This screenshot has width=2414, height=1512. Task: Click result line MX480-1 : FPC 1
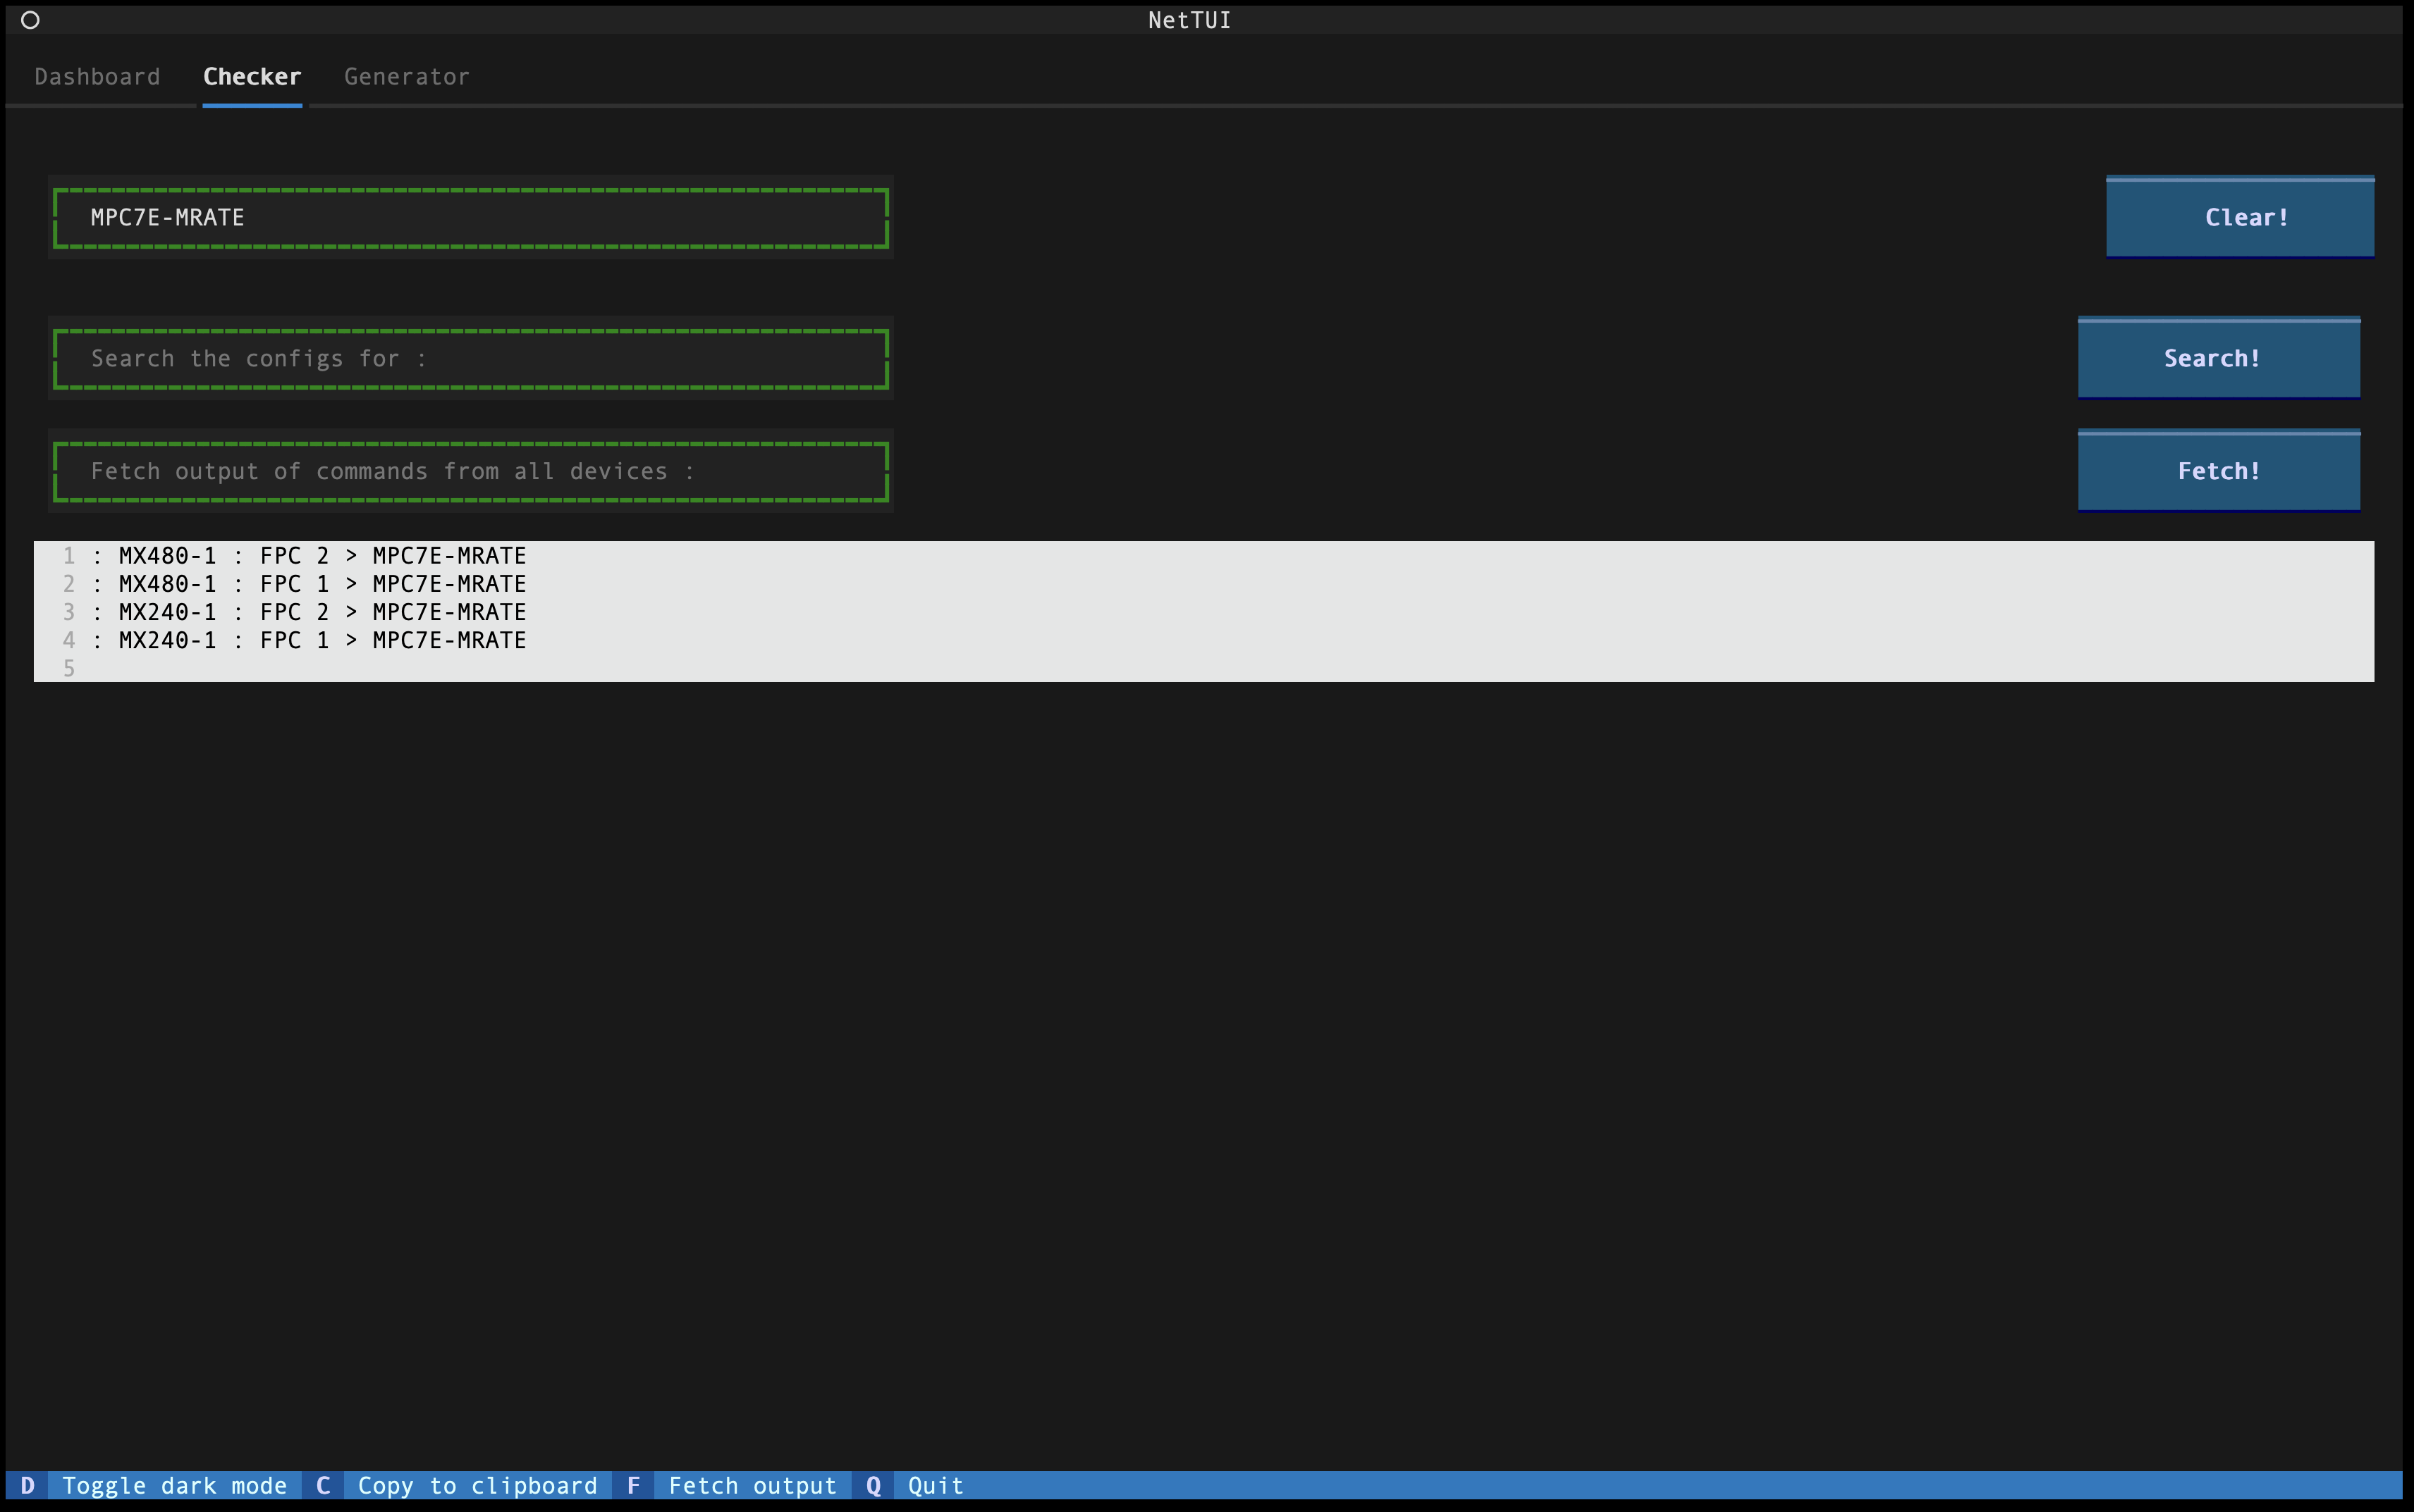pyautogui.click(x=1203, y=584)
